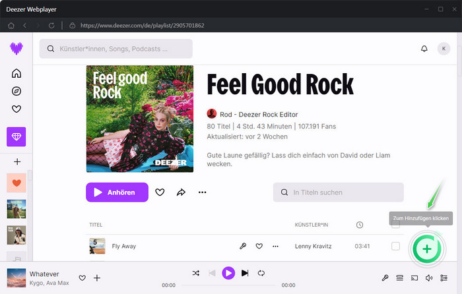Image resolution: width=462 pixels, height=294 pixels.
Task: Create new playlist with sidebar plus
Action: tap(17, 162)
